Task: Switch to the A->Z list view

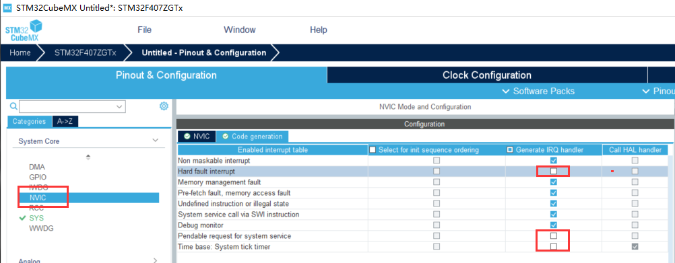Action: click(65, 122)
